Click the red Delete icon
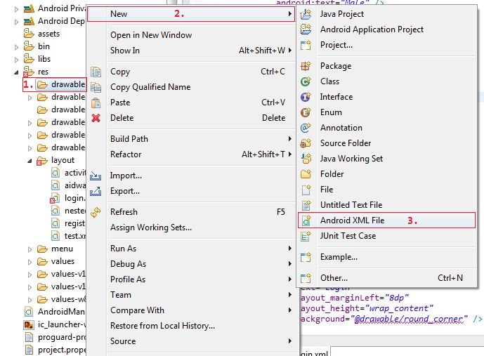The image size is (484, 356). (x=96, y=118)
